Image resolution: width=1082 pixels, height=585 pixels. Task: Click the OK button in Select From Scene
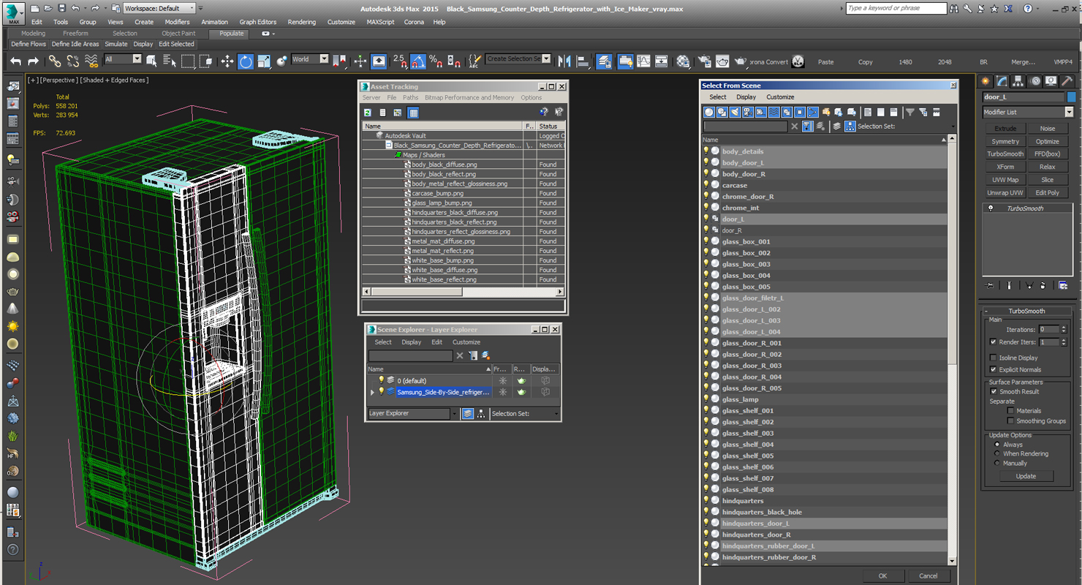tap(882, 575)
